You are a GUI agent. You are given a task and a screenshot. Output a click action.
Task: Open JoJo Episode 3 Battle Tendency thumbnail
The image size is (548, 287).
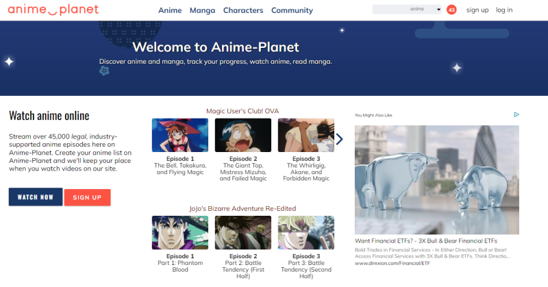(x=306, y=232)
